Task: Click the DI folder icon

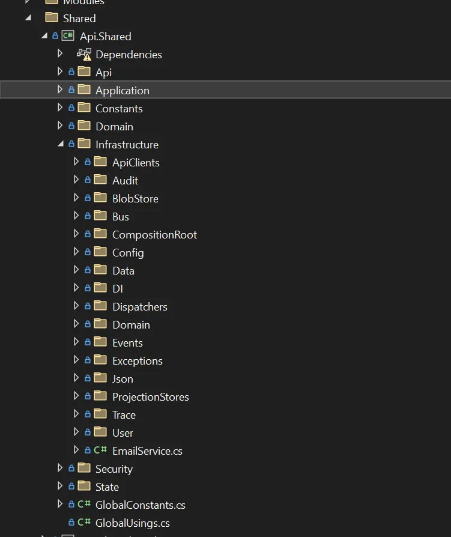Action: click(100, 287)
